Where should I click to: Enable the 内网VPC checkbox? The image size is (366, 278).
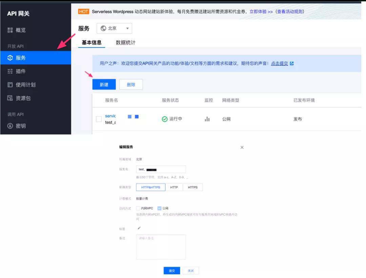pos(138,208)
